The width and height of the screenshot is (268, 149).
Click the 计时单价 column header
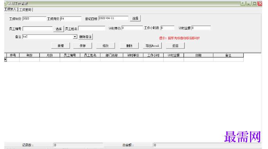click(133, 55)
